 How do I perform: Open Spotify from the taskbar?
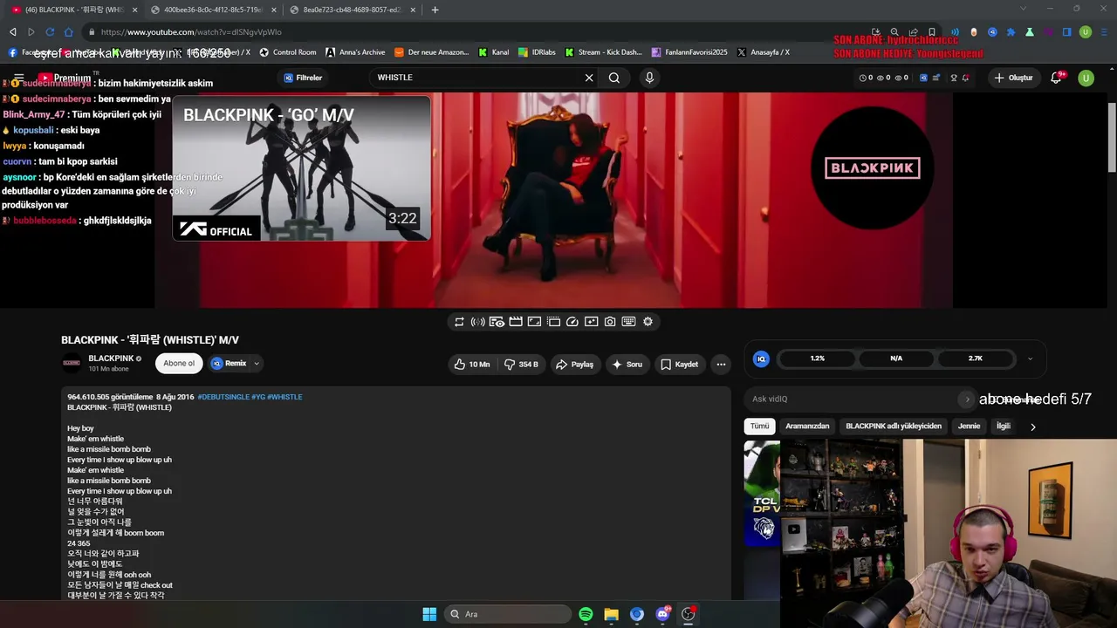point(586,614)
